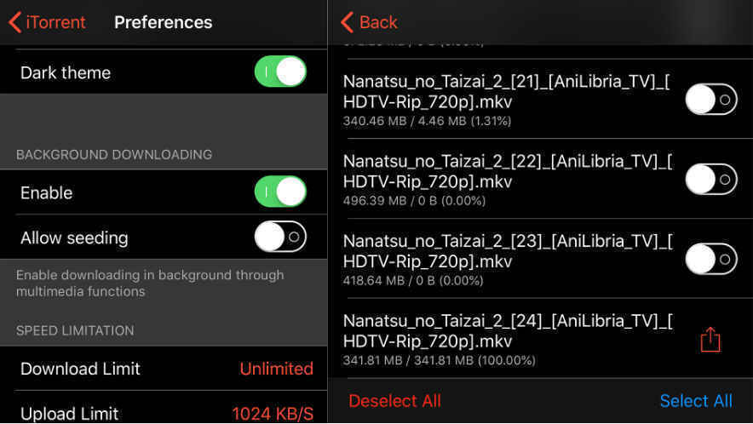The width and height of the screenshot is (753, 424).
Task: Go back using the iTorrent label
Action: (55, 22)
